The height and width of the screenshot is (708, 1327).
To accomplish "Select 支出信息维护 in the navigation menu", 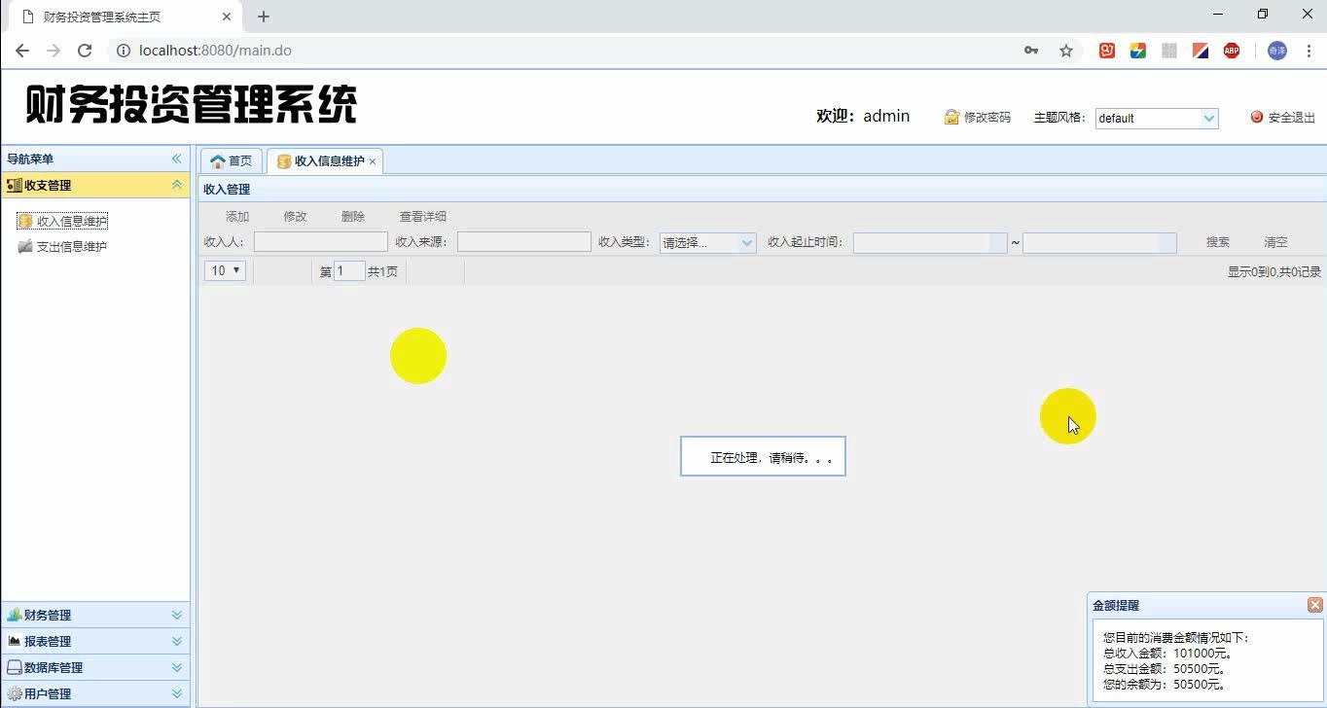I will pyautogui.click(x=71, y=246).
